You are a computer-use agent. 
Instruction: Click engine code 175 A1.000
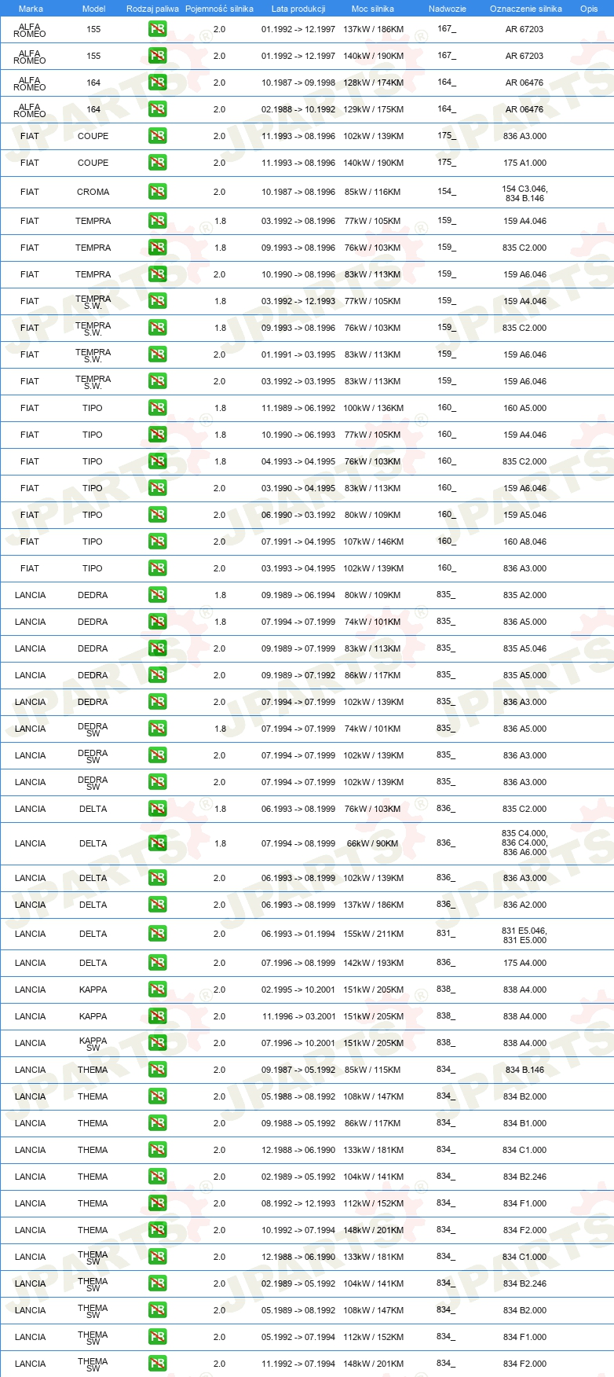pos(524,163)
